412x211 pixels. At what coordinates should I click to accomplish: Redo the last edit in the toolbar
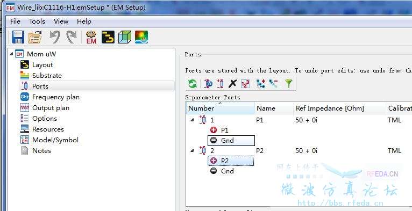click(x=71, y=37)
